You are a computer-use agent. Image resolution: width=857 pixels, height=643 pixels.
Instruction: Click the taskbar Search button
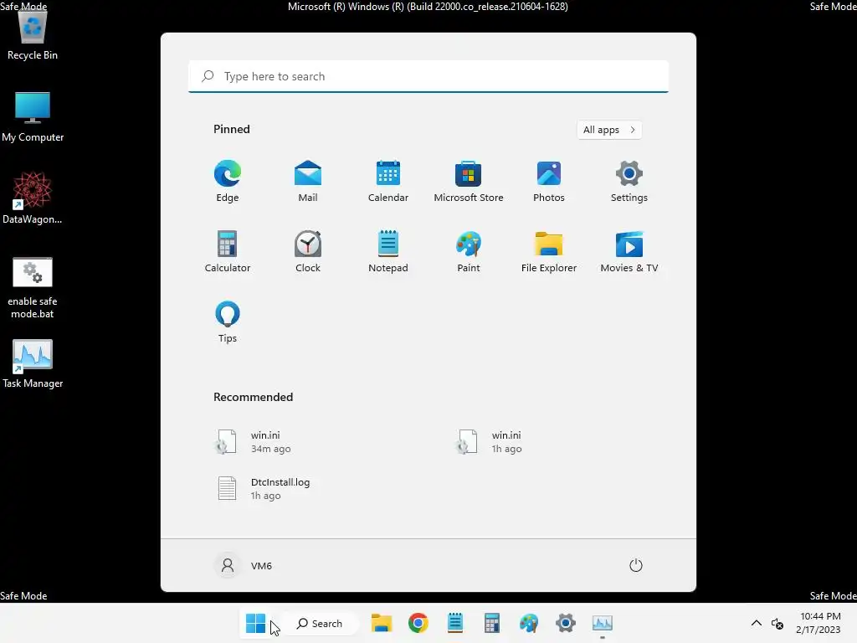(x=321, y=623)
